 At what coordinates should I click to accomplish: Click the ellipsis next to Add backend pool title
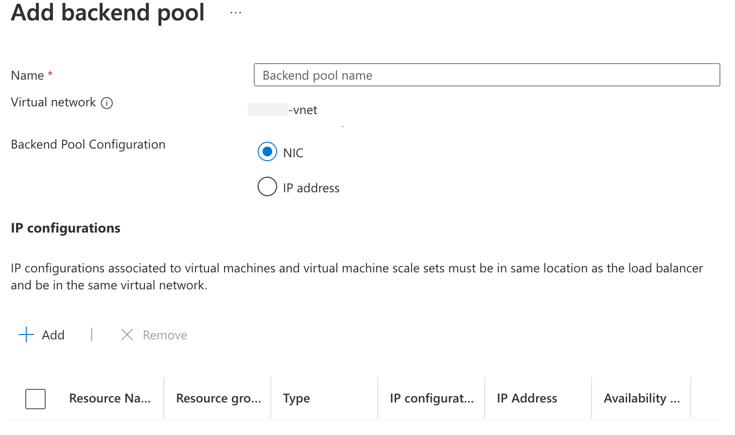click(x=235, y=13)
